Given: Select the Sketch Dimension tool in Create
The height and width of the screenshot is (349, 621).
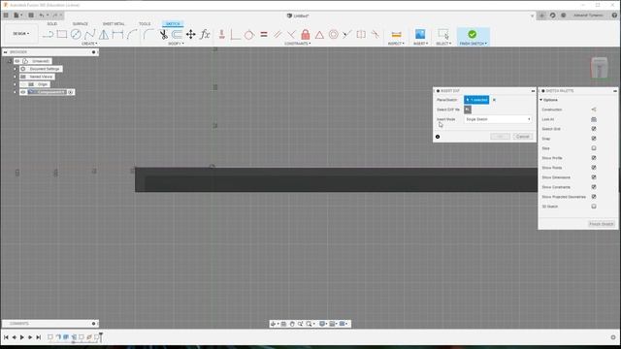Looking at the screenshot, I should tap(117, 35).
